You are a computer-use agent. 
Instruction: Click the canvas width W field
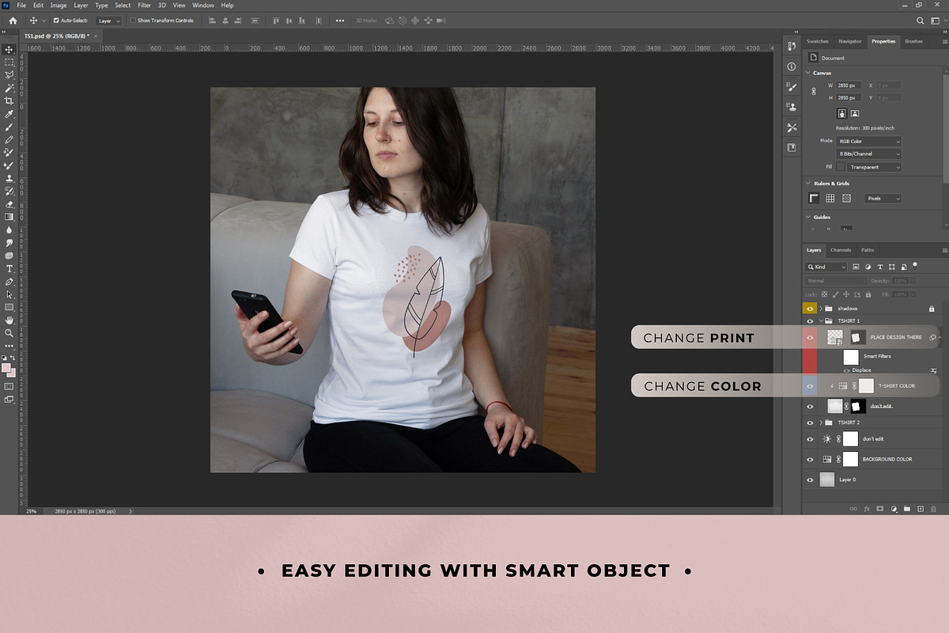click(x=850, y=85)
